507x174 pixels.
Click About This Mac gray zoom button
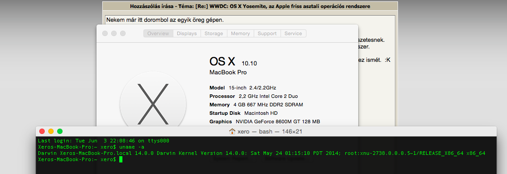(122, 33)
